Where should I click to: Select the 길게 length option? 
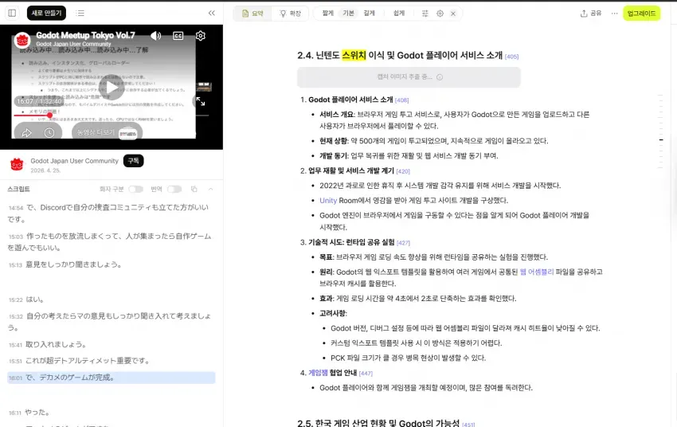point(369,14)
